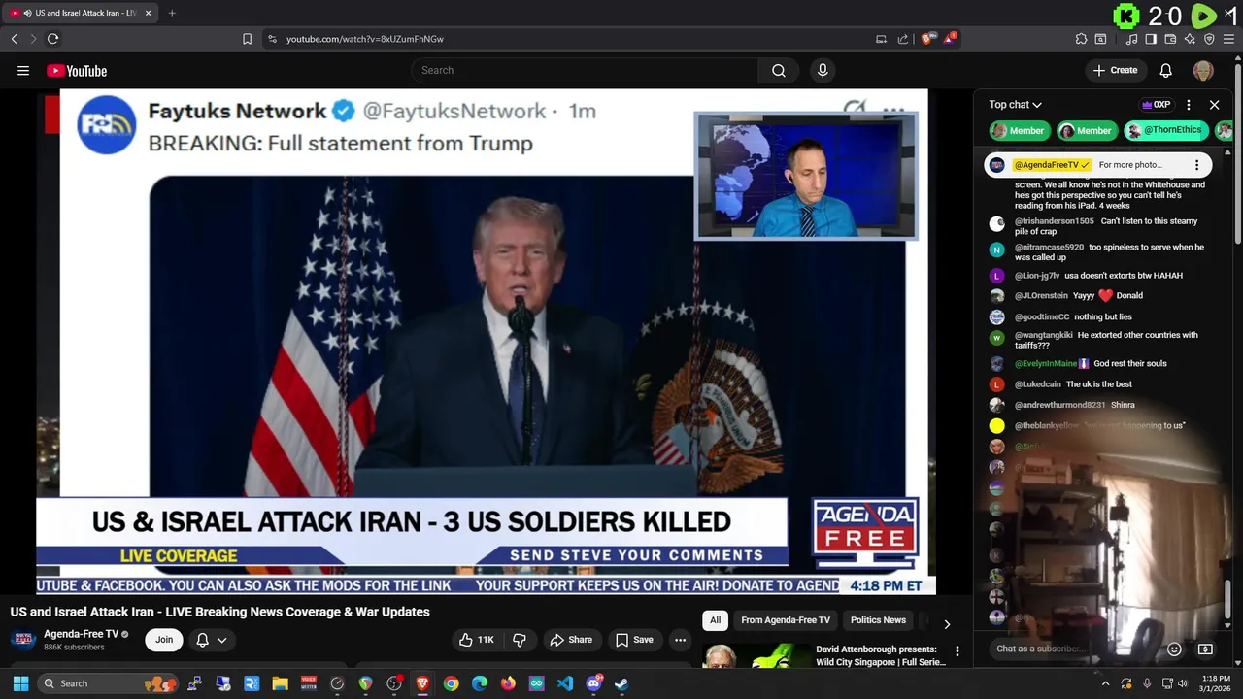Dislike this video
The width and height of the screenshot is (1243, 699).
520,640
